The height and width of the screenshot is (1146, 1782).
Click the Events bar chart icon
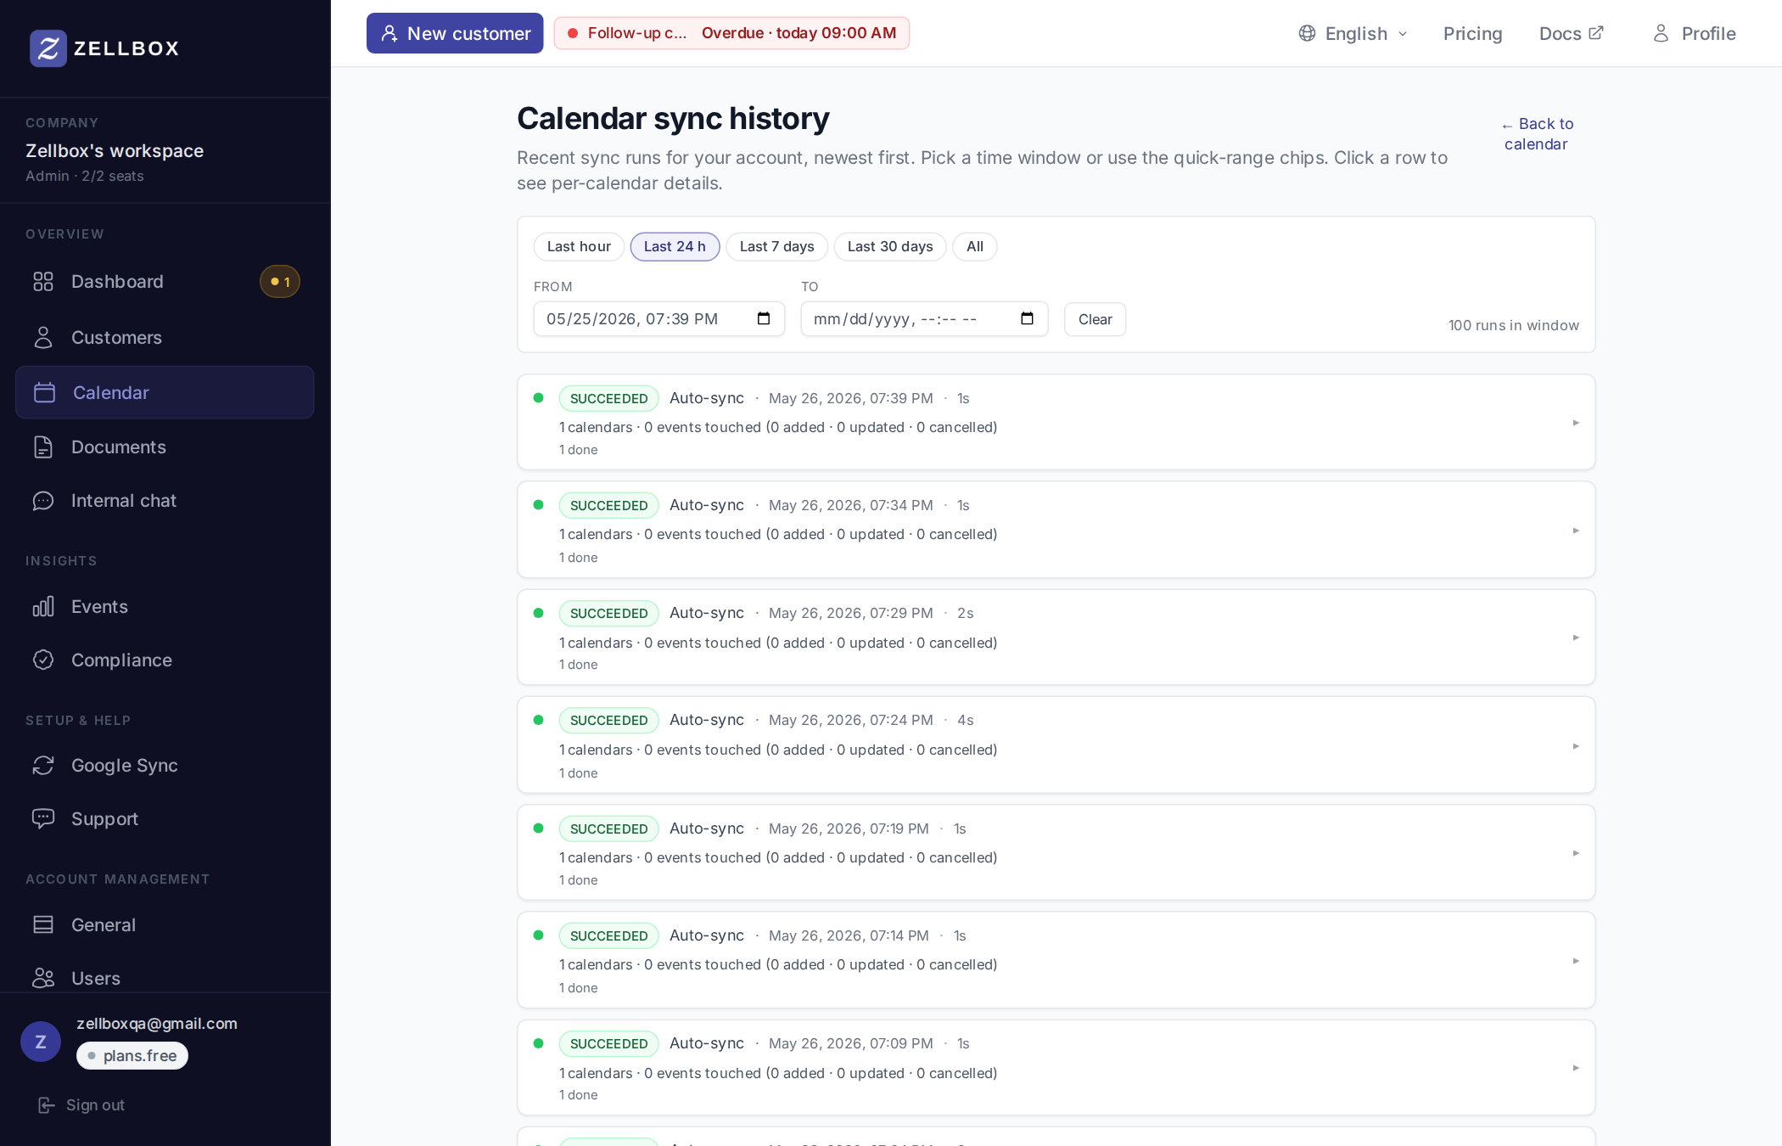coord(43,607)
